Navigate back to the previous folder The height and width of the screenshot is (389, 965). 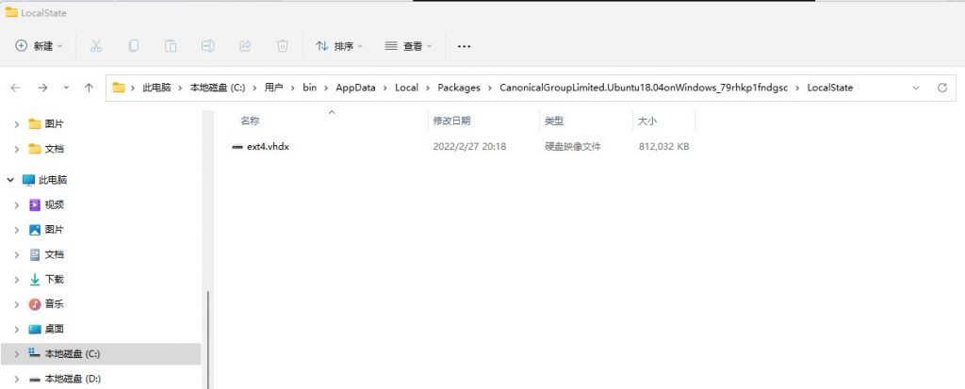15,88
